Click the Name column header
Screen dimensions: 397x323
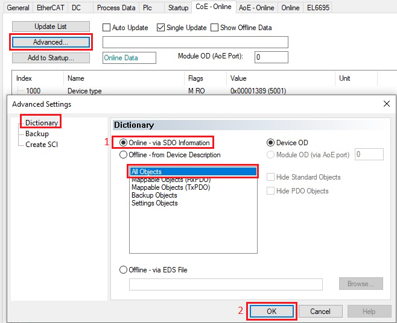pos(124,78)
